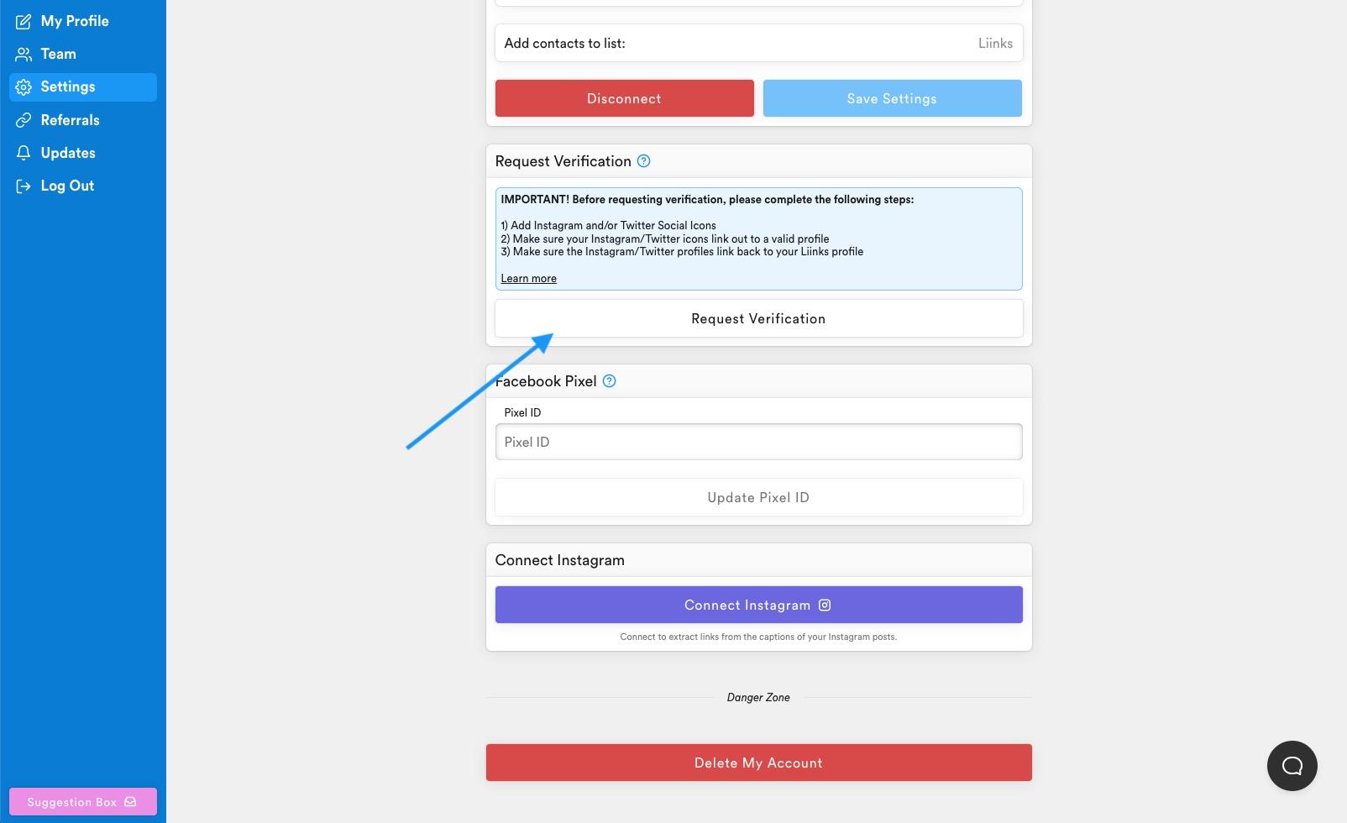1347x823 pixels.
Task: Open the Suggestion Box
Action: click(x=82, y=802)
